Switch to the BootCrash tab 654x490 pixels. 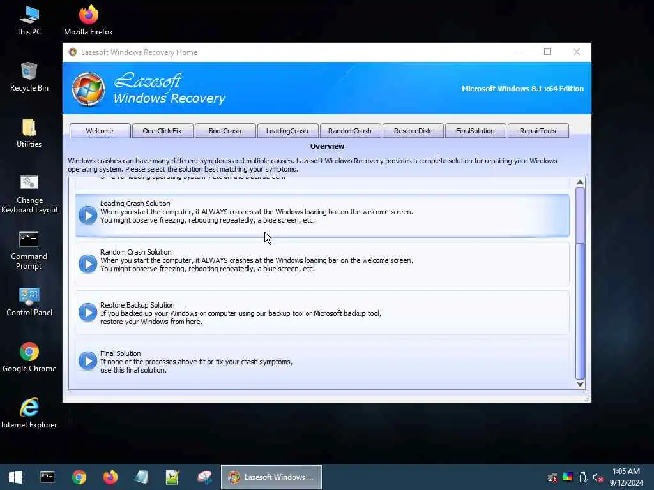225,131
